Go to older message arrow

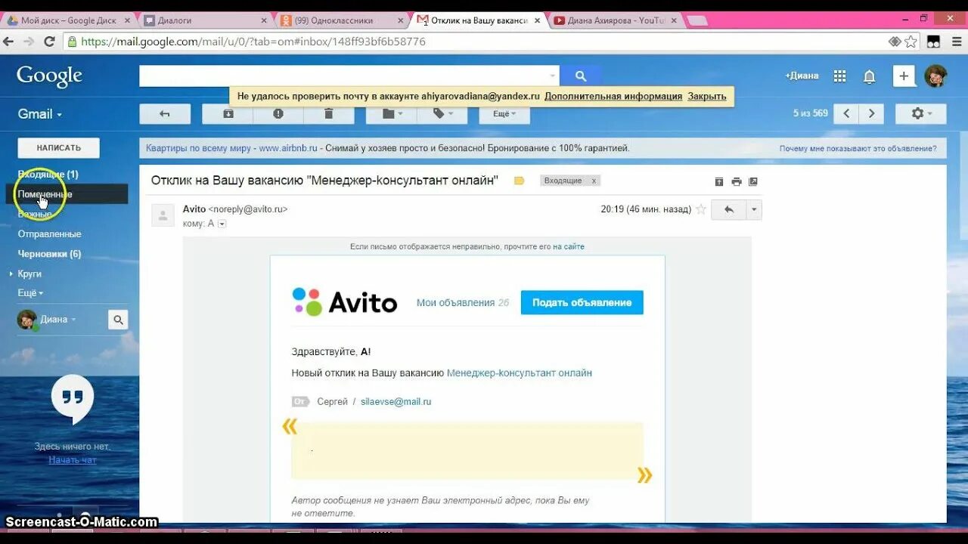(x=872, y=113)
